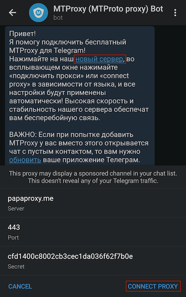Follow the "новый сервер" link
This screenshot has width=186, height=297.
pos(99,59)
